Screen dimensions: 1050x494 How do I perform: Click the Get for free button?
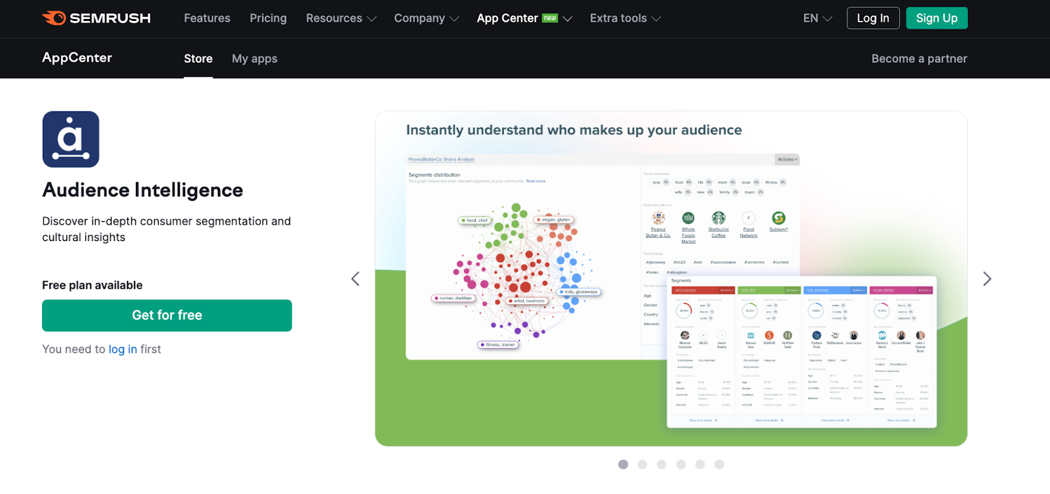167,316
